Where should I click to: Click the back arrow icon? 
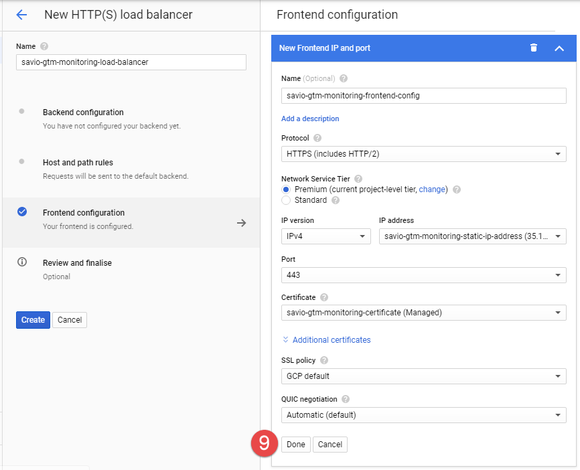pos(21,15)
